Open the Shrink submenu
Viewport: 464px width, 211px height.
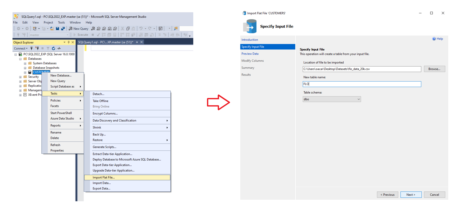click(127, 127)
